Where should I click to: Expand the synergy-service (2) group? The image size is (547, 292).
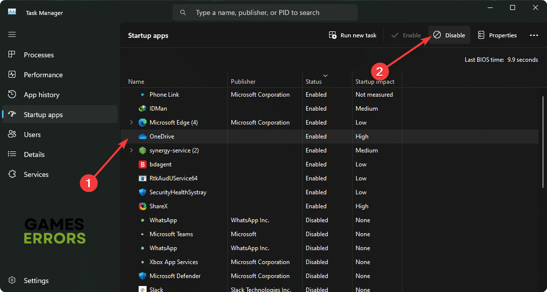pyautogui.click(x=132, y=150)
